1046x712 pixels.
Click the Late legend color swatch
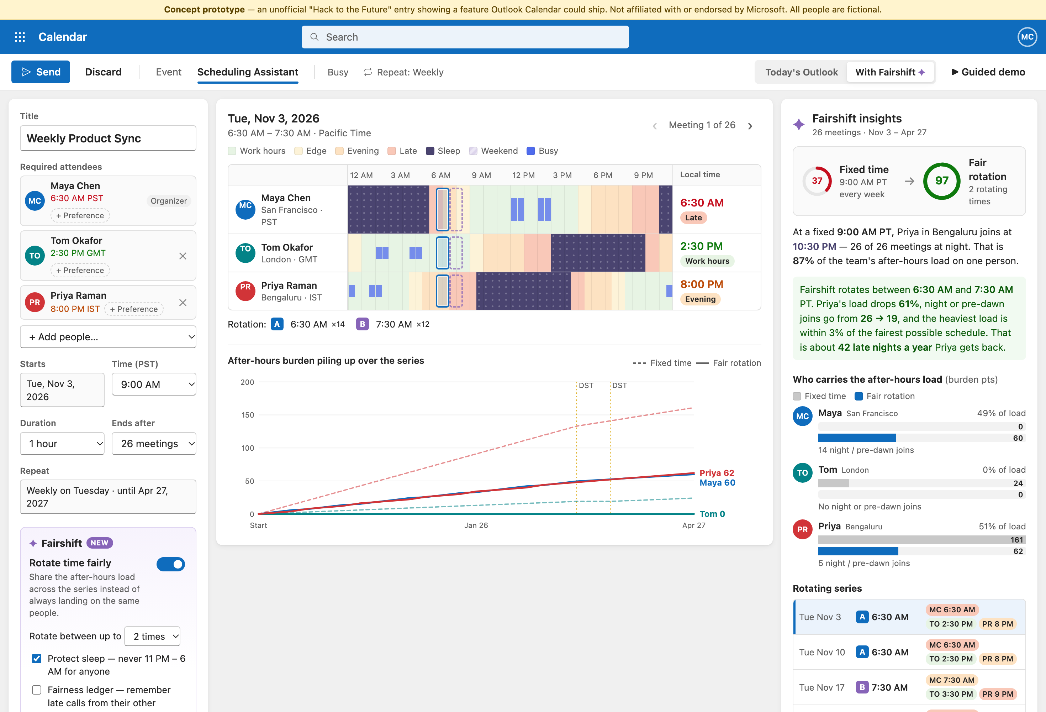coord(392,151)
